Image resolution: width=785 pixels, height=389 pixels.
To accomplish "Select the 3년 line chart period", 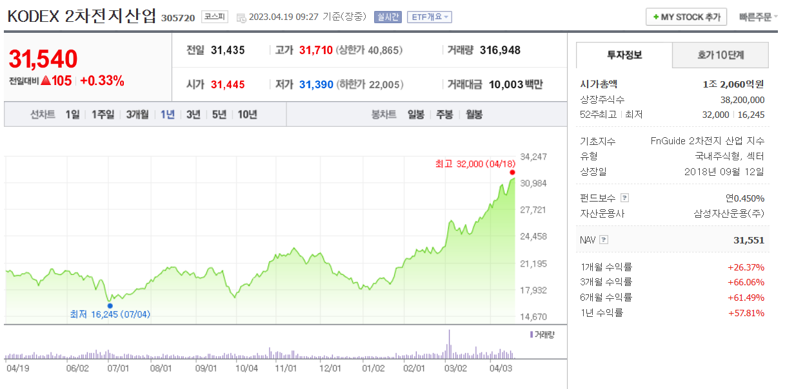I will pyautogui.click(x=193, y=115).
